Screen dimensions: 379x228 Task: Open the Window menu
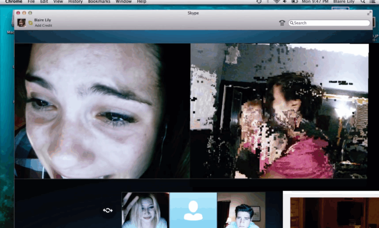[123, 2]
